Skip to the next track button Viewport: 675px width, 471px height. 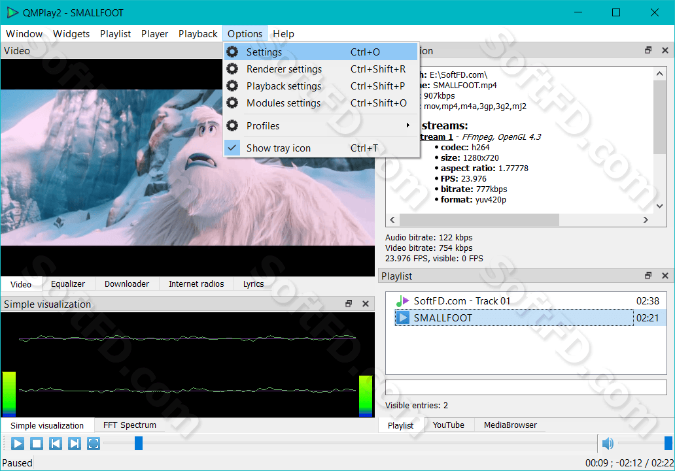[x=75, y=443]
